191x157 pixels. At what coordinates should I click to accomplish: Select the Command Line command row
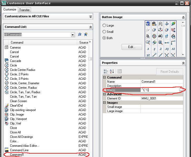46,150
